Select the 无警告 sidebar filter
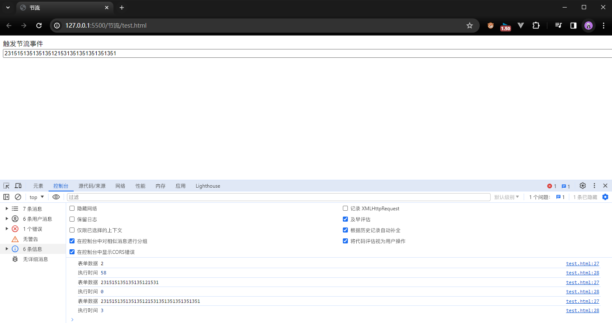612x323 pixels. [33, 239]
